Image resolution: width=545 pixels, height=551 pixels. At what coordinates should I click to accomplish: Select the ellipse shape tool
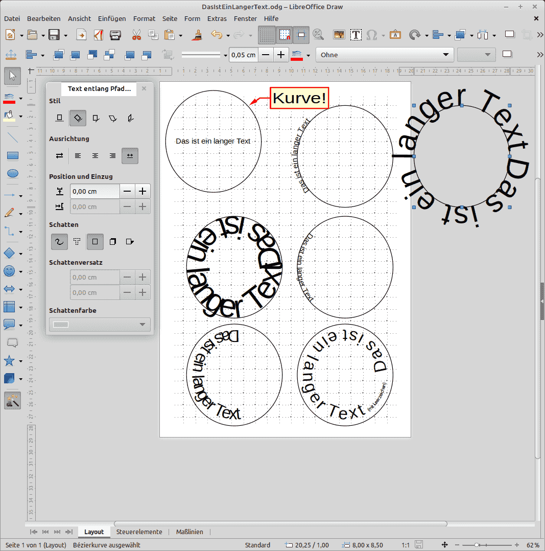pos(13,174)
